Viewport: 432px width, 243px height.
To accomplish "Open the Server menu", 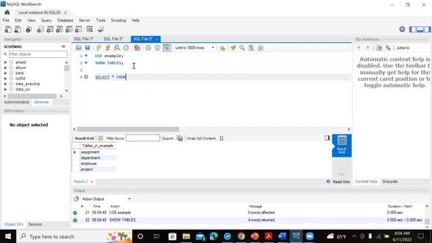I will [84, 20].
